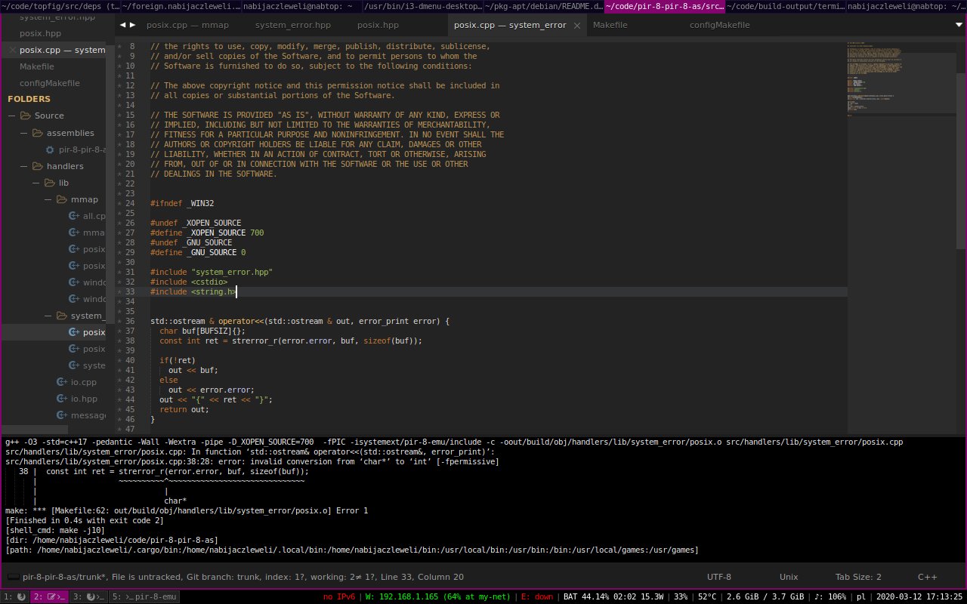The width and height of the screenshot is (967, 604).
Task: Select io.cpp file icon in sidebar
Action: tap(63, 382)
